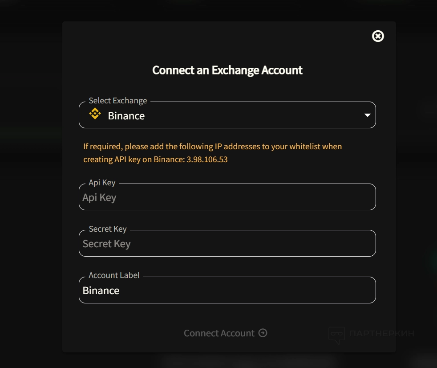Click the small "Secret Key" floating label
Screen dimensions: 437x368
point(108,229)
